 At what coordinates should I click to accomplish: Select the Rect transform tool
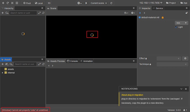17,3
